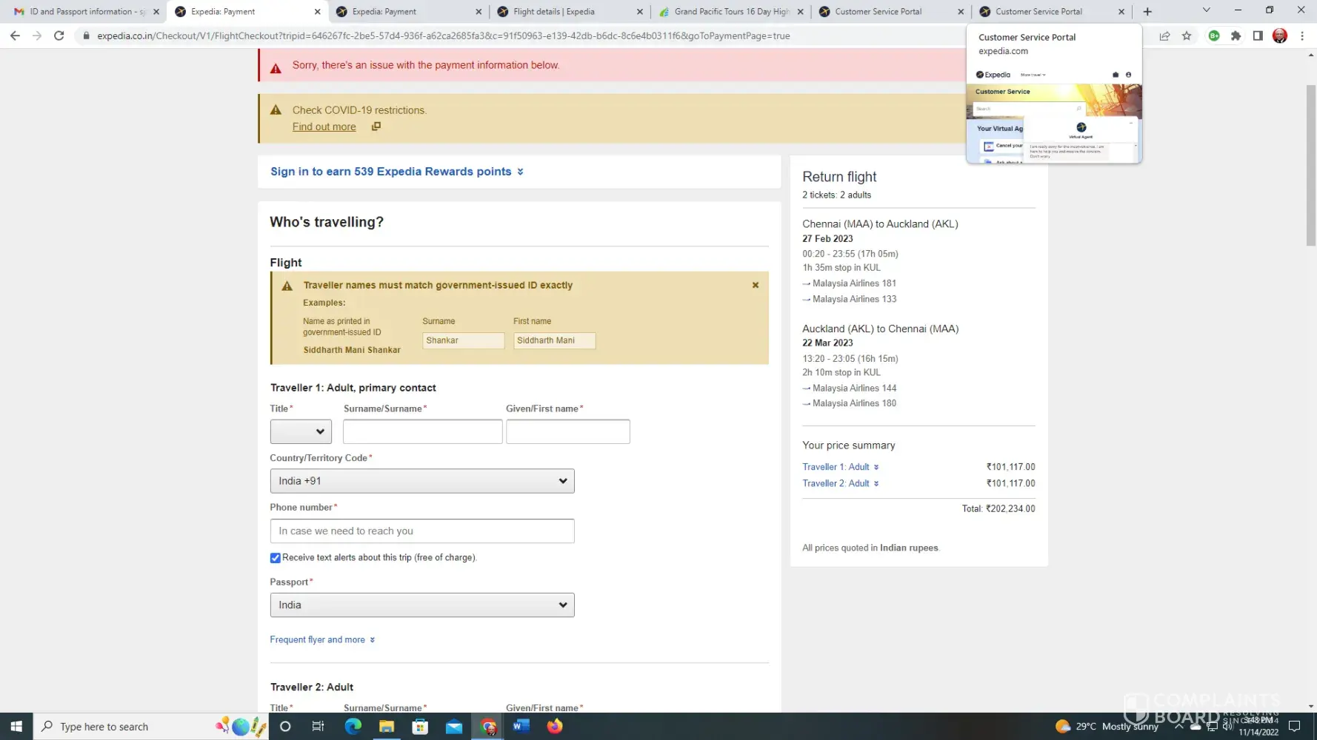The image size is (1317, 740).
Task: Click the browser reload page icon
Action: click(x=59, y=36)
